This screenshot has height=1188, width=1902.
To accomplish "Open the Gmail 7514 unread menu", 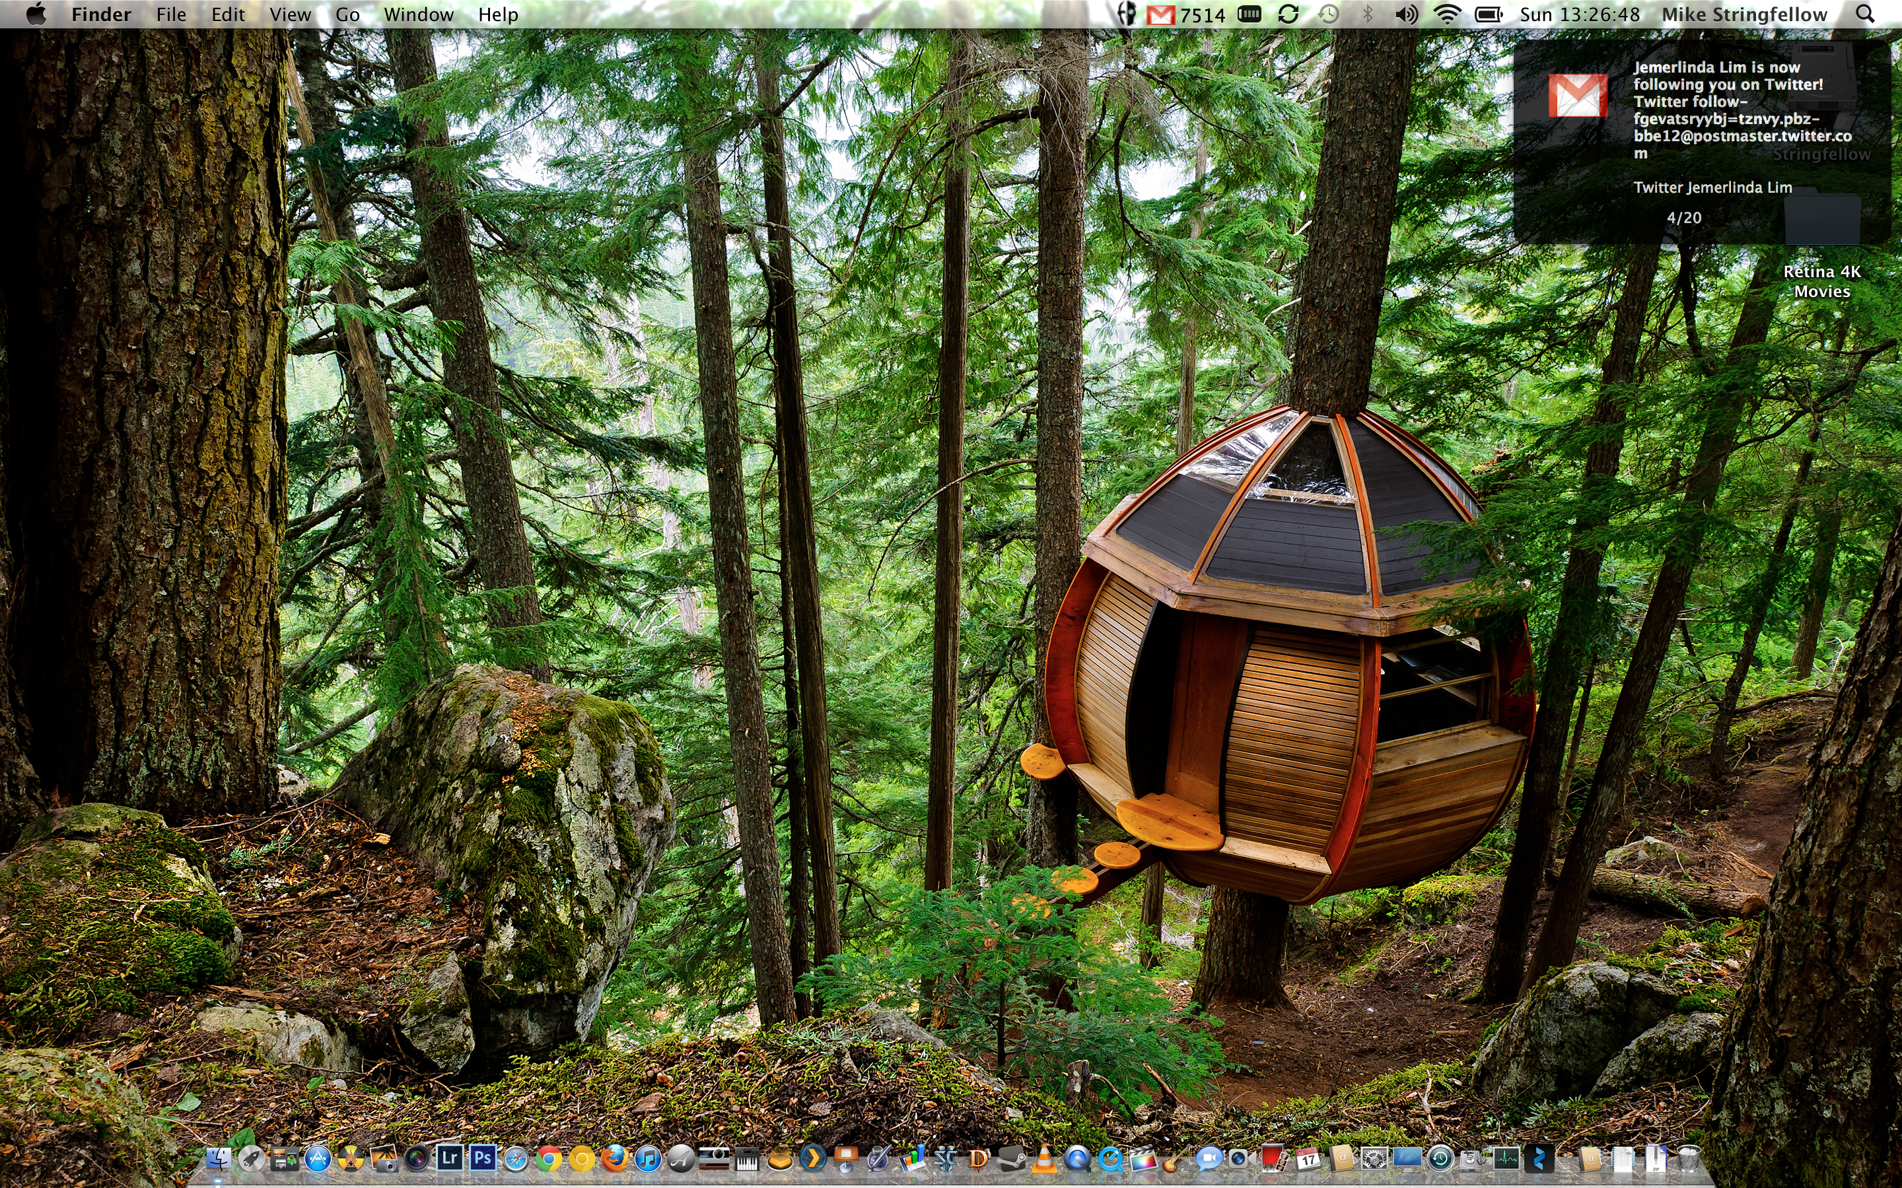I will point(1187,14).
